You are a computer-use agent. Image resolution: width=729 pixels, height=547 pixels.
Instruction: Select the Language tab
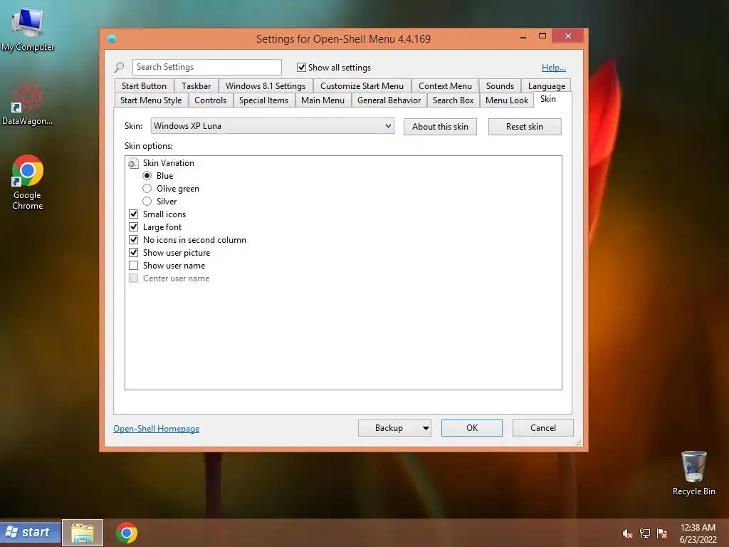[x=546, y=86]
